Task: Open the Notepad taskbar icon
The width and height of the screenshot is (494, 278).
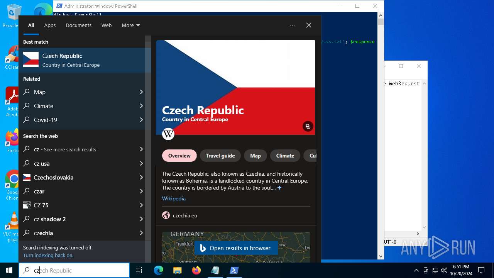Action: tap(215, 270)
